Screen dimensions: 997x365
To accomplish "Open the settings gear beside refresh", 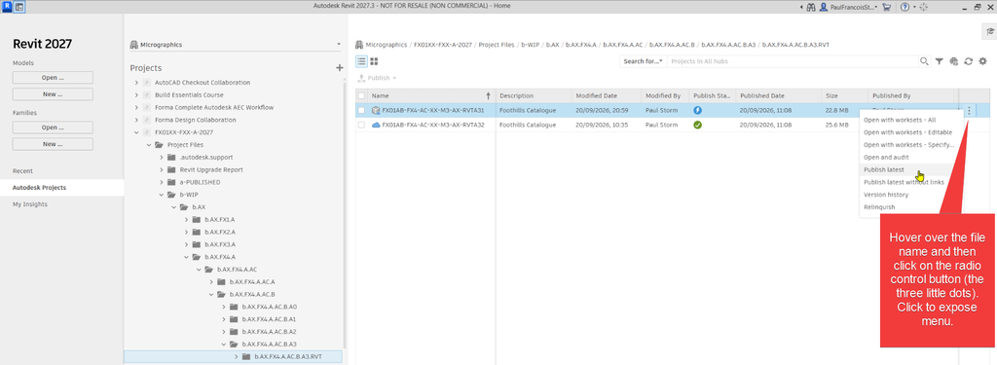I will point(983,61).
